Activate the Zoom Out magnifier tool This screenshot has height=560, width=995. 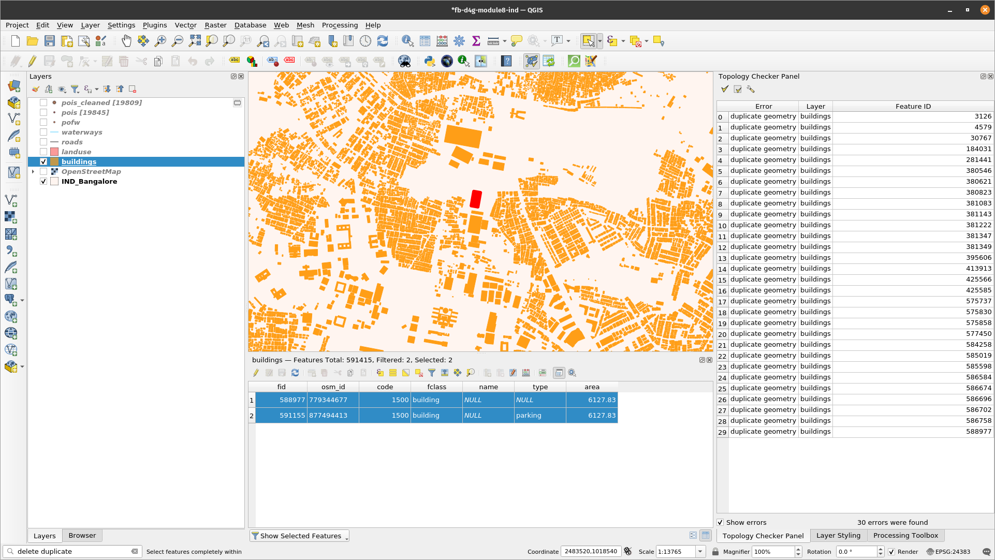[178, 41]
